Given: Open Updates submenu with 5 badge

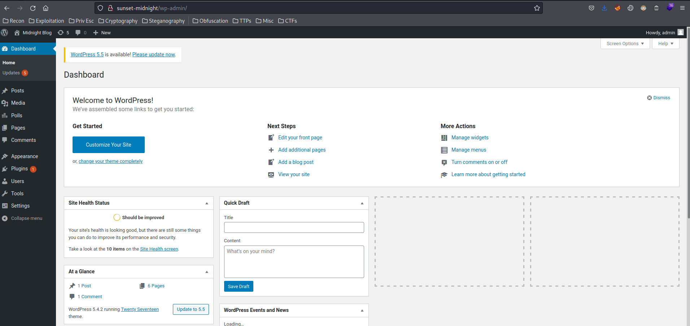Looking at the screenshot, I should [15, 73].
